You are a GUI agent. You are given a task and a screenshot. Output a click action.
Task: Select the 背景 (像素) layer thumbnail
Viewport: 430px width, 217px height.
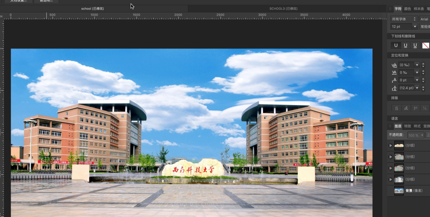[399, 191]
